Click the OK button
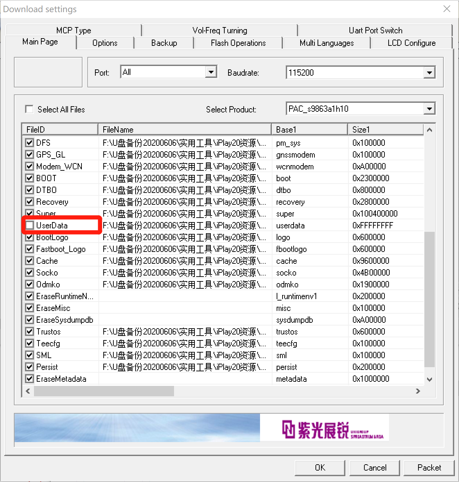 tap(320, 467)
